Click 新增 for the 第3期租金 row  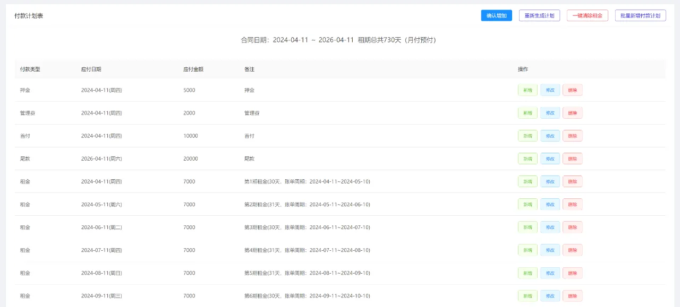528,227
